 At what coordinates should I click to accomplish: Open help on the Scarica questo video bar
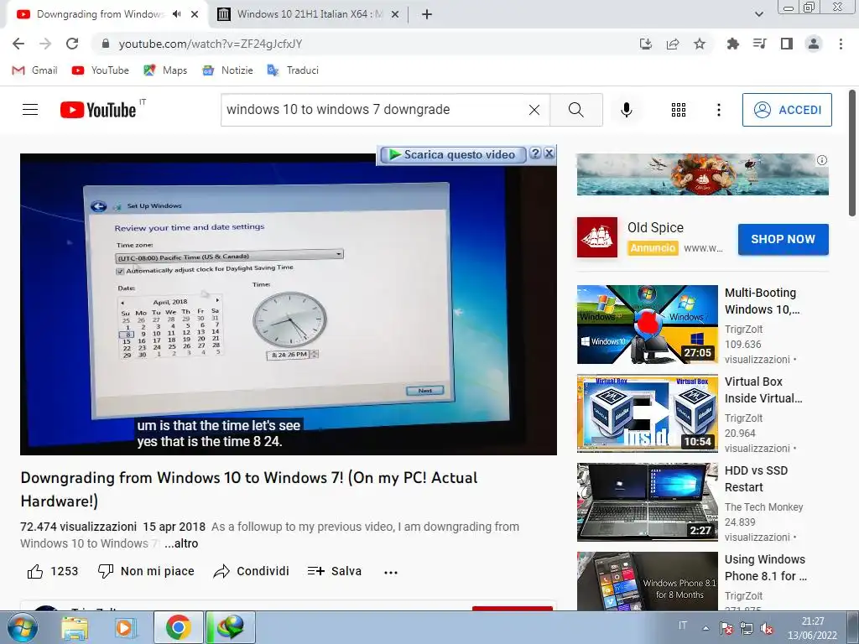[535, 153]
